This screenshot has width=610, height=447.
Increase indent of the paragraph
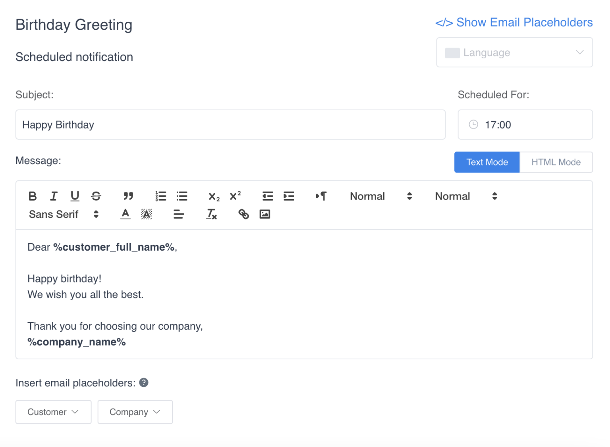point(289,196)
